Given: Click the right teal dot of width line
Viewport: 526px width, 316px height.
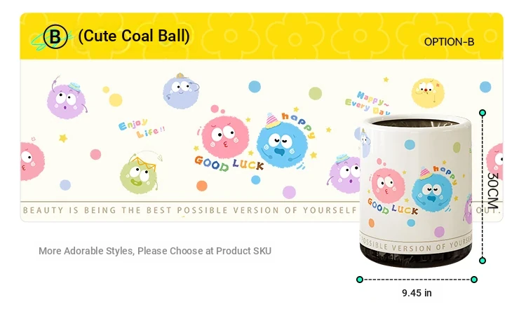Looking at the screenshot, I should pyautogui.click(x=474, y=280).
